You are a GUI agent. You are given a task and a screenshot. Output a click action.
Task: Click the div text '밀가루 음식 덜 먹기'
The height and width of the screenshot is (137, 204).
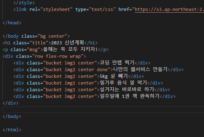[123, 83]
